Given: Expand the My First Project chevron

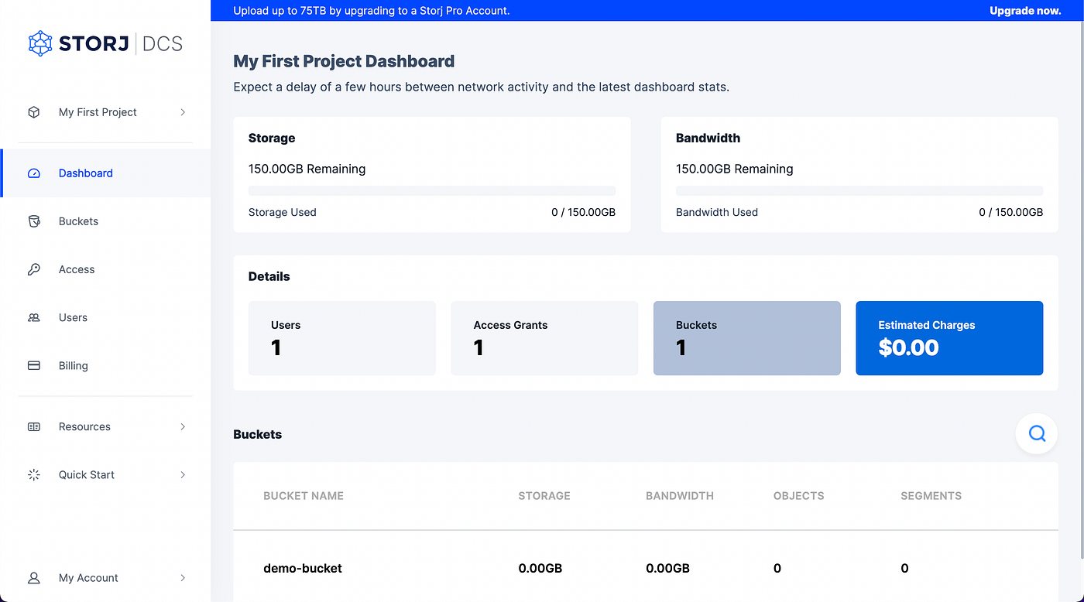Looking at the screenshot, I should coord(183,112).
